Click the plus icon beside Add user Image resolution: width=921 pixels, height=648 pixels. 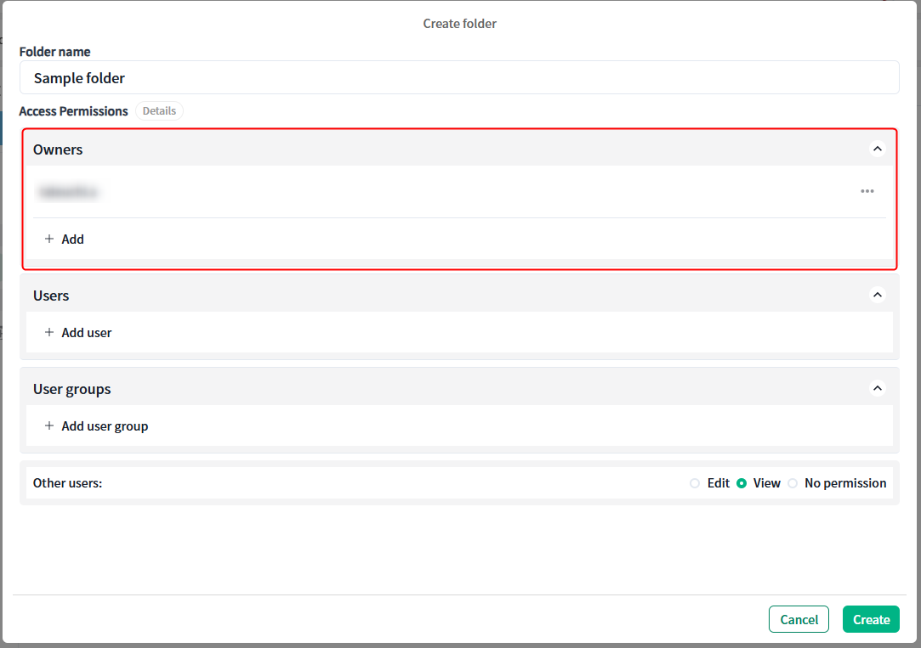tap(49, 332)
